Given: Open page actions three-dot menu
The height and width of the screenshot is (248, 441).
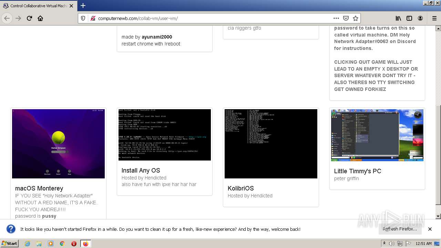Looking at the screenshot, I should pyautogui.click(x=336, y=18).
